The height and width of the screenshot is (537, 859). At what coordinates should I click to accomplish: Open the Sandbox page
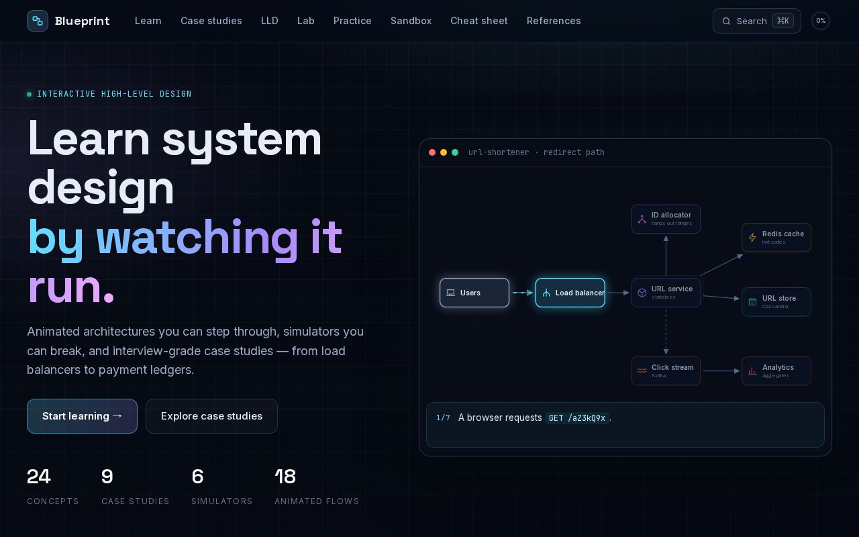411,21
